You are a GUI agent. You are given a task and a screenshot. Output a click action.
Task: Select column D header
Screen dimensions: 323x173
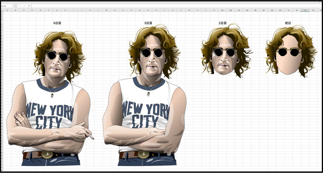tap(32, 10)
